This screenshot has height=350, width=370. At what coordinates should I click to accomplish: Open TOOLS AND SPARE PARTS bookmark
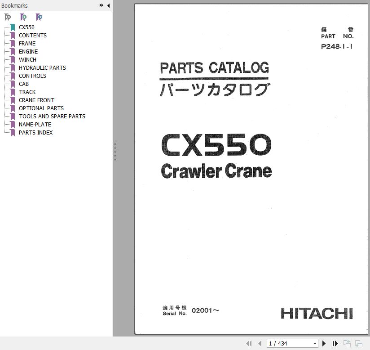pyautogui.click(x=52, y=117)
